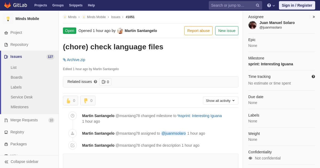Open the Help link in navbar

pyautogui.click(x=91, y=5)
